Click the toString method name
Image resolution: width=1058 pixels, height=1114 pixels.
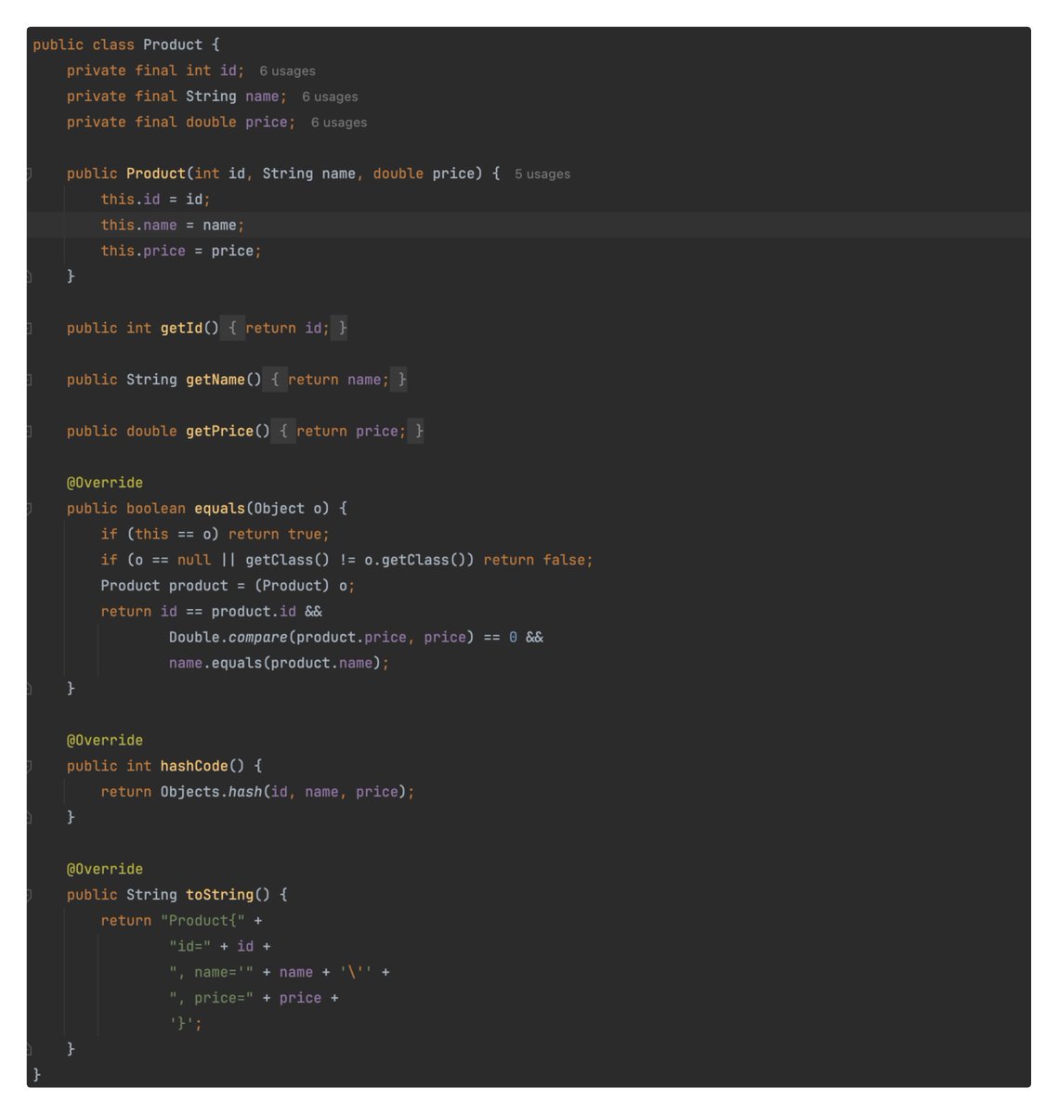point(219,895)
